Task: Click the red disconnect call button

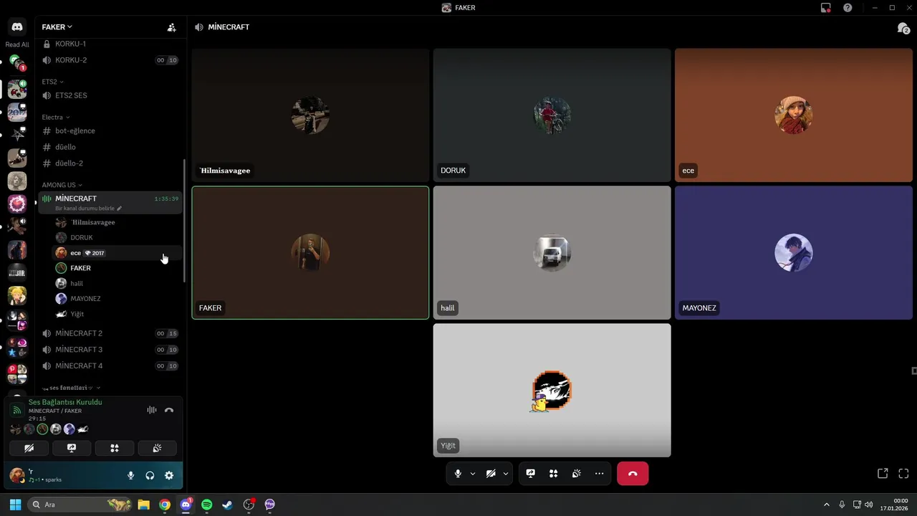Action: click(633, 474)
